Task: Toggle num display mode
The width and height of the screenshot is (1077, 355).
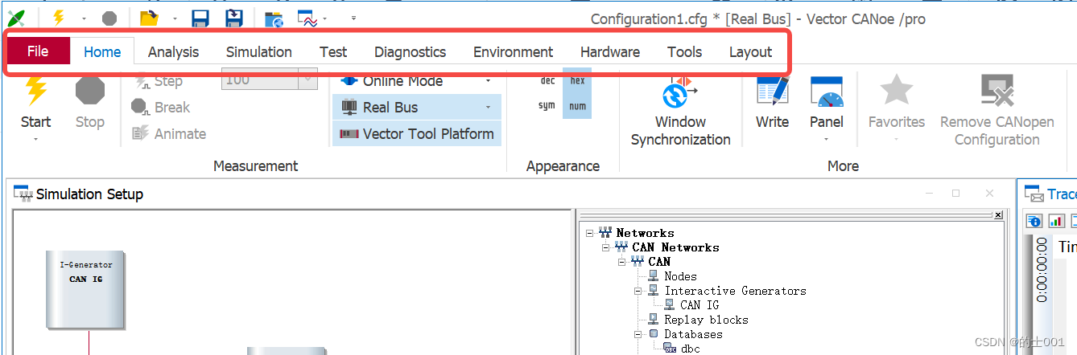Action: pyautogui.click(x=577, y=105)
